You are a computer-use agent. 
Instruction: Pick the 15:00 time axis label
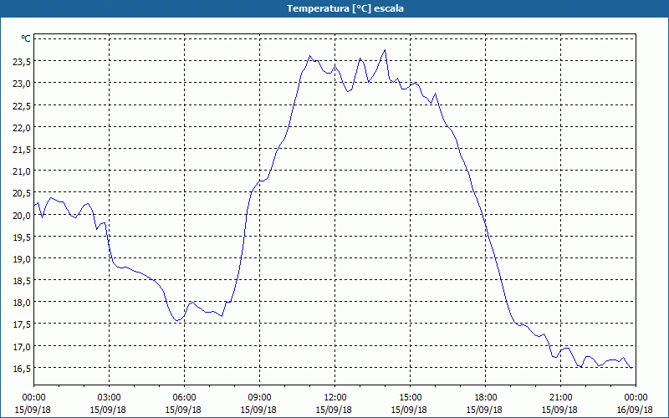[x=410, y=398]
